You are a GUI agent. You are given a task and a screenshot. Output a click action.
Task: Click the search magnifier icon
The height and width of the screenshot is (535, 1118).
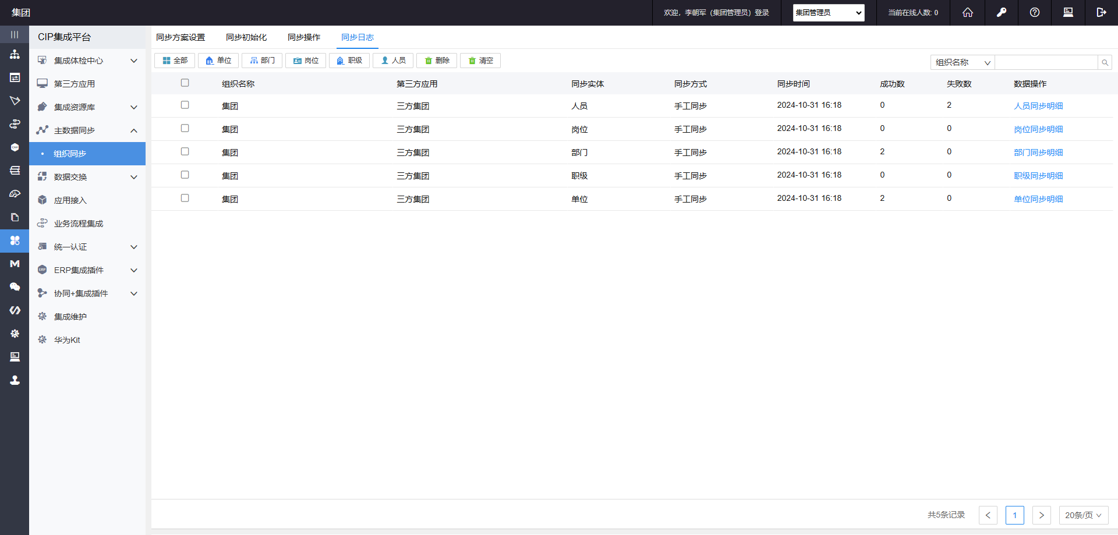tap(1105, 62)
